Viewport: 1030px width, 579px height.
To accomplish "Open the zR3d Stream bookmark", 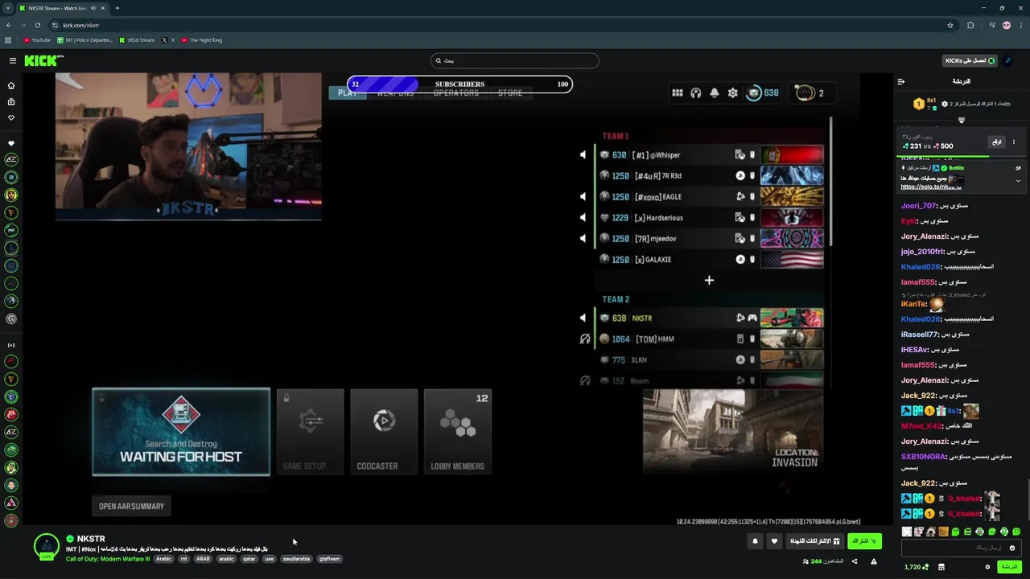I will click(137, 40).
